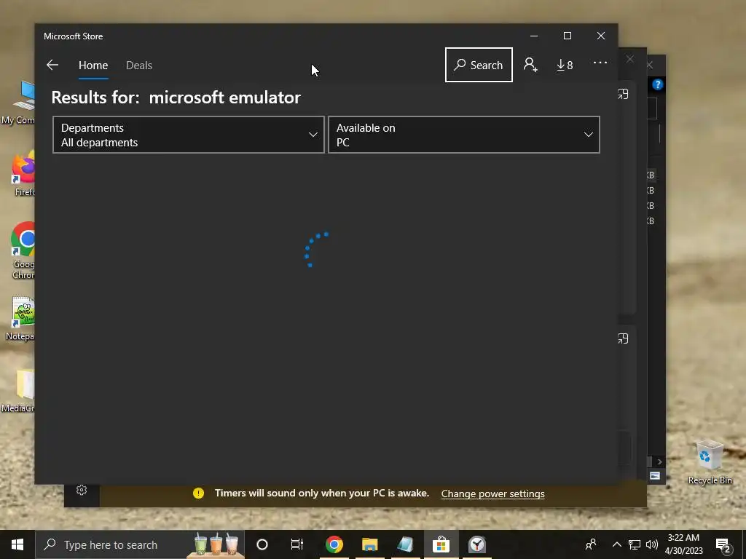Open Google Chrome from the taskbar

coord(334,544)
